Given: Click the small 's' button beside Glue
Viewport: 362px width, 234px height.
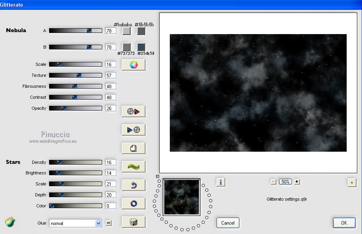Looking at the screenshot, I should [108, 223].
